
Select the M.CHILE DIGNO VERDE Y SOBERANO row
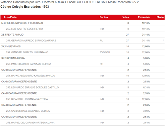click(83, 23)
